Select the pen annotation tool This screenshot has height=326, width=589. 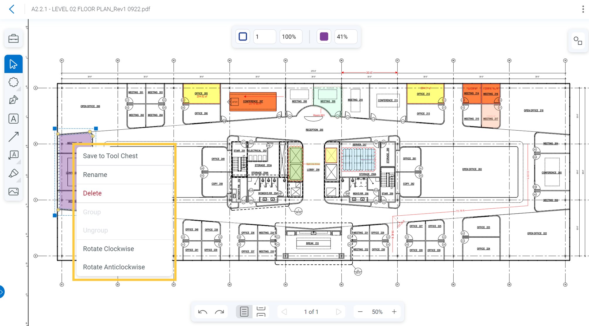13,100
